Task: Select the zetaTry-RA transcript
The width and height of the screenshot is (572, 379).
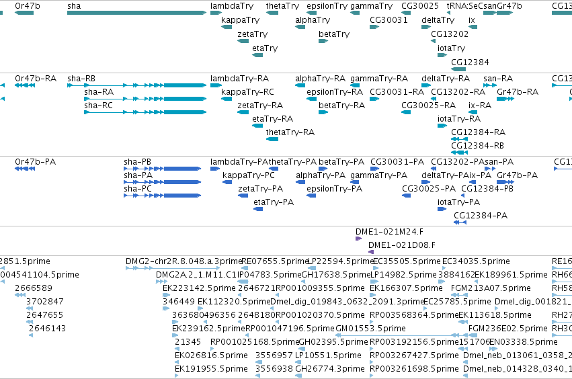Action: [x=243, y=112]
